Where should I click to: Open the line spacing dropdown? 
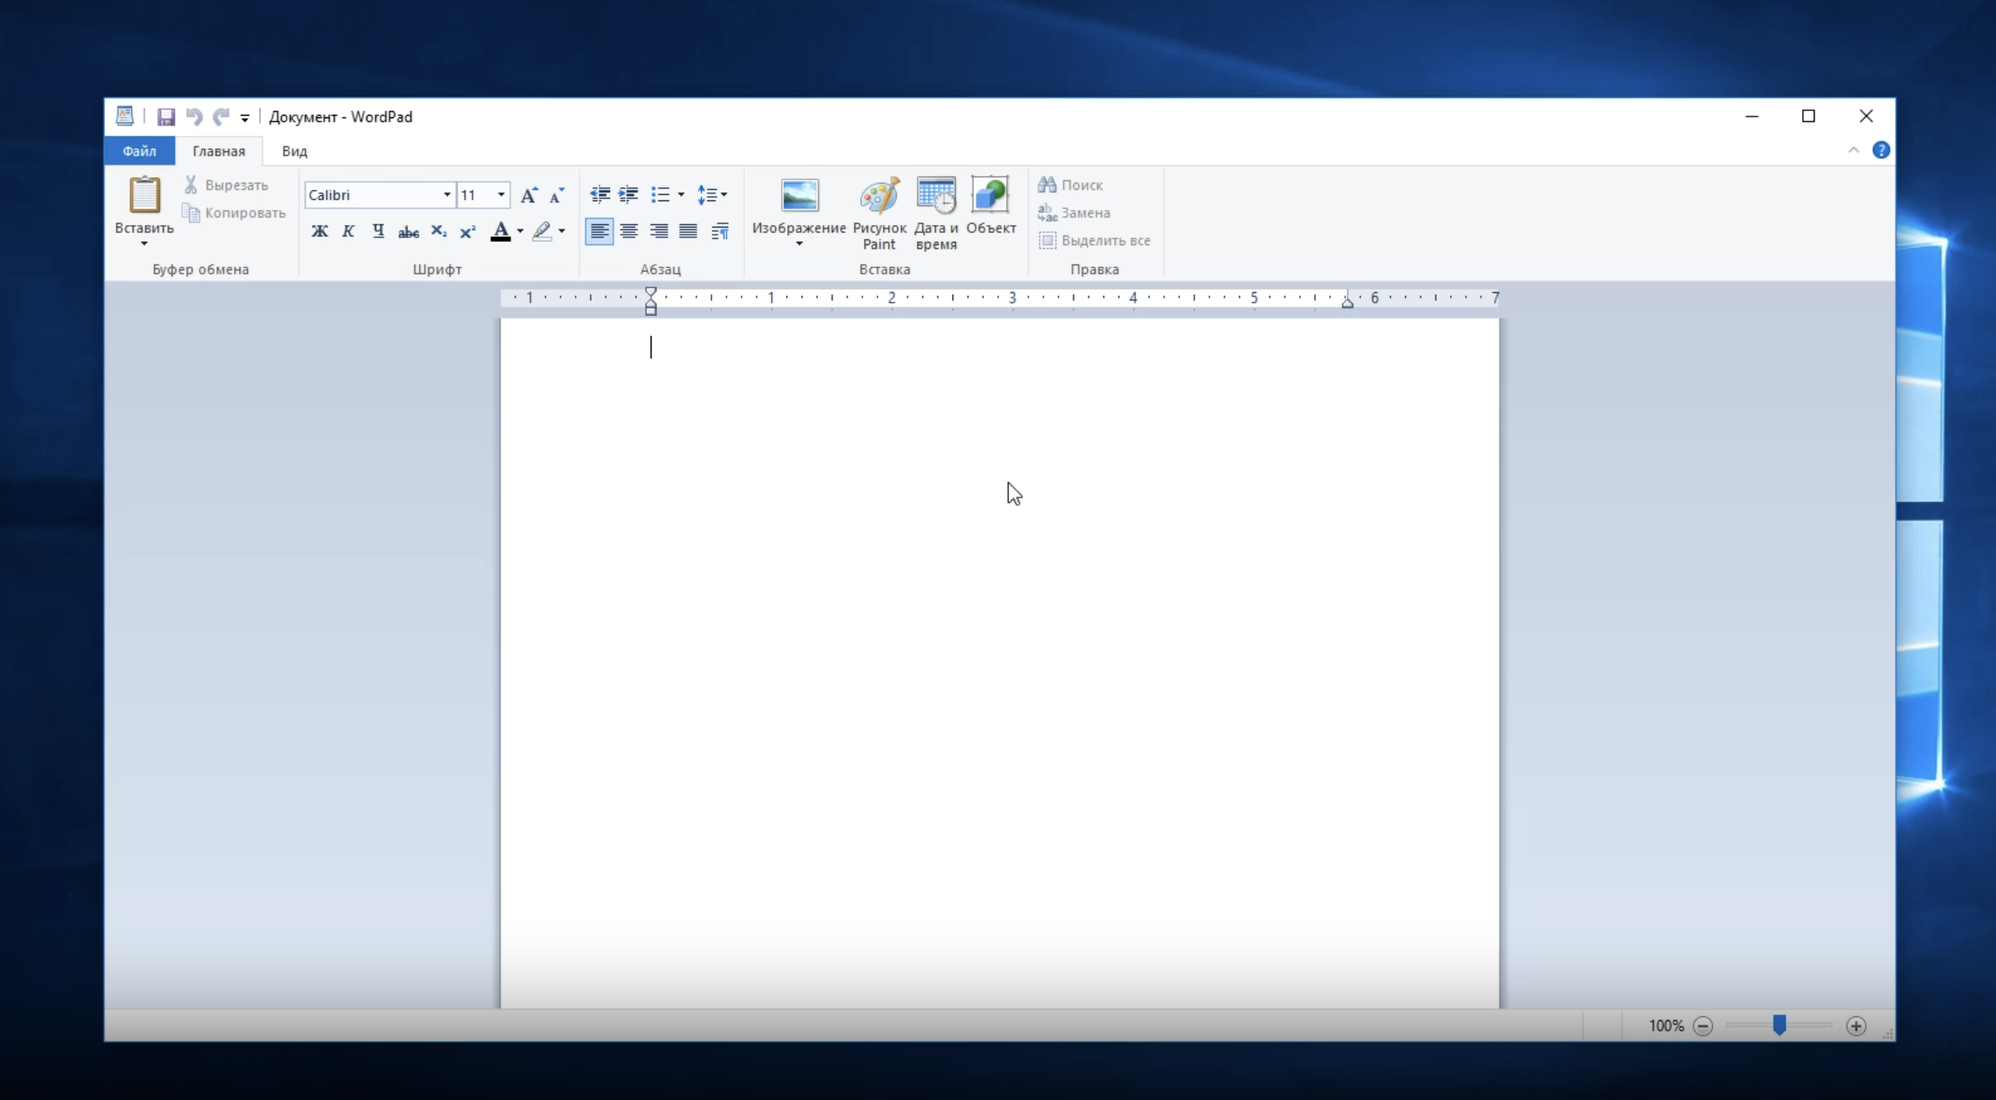(712, 195)
